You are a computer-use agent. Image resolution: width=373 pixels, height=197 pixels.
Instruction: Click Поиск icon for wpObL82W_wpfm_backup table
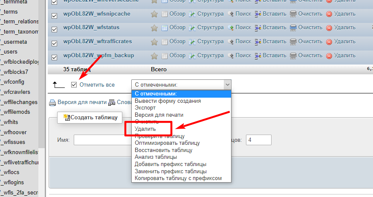(x=231, y=56)
